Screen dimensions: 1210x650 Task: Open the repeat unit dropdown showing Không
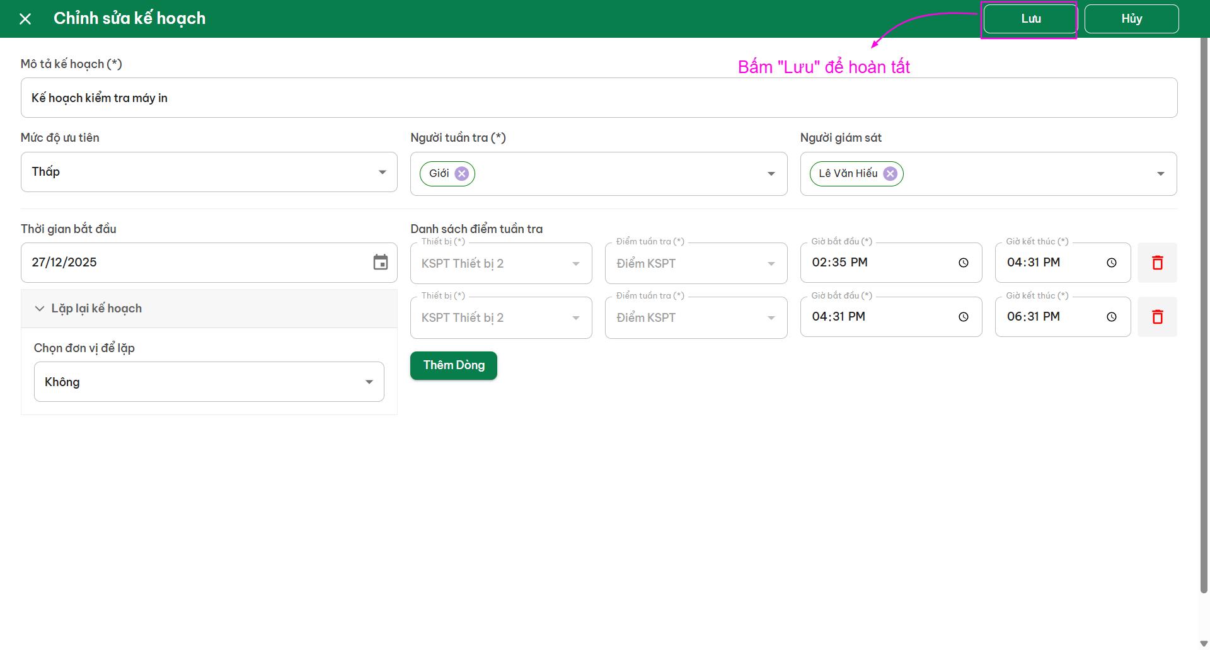click(369, 382)
